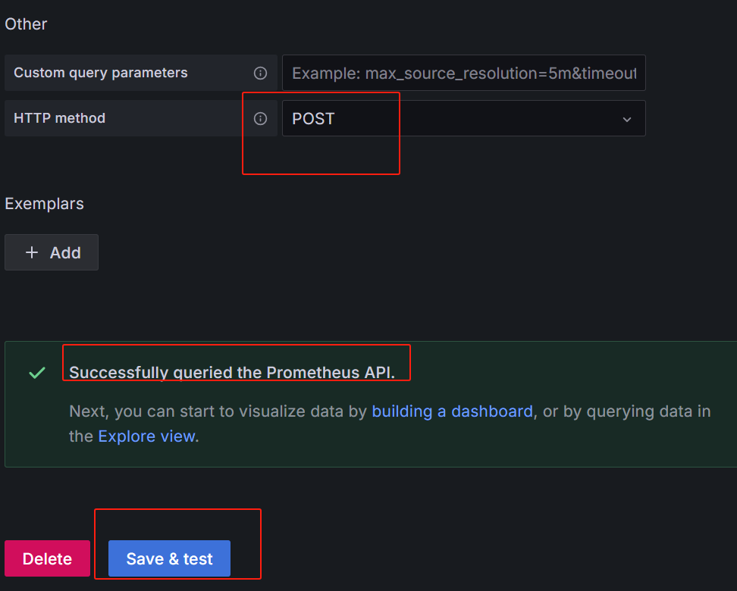737x591 pixels.
Task: Click the red Delete button
Action: point(48,558)
